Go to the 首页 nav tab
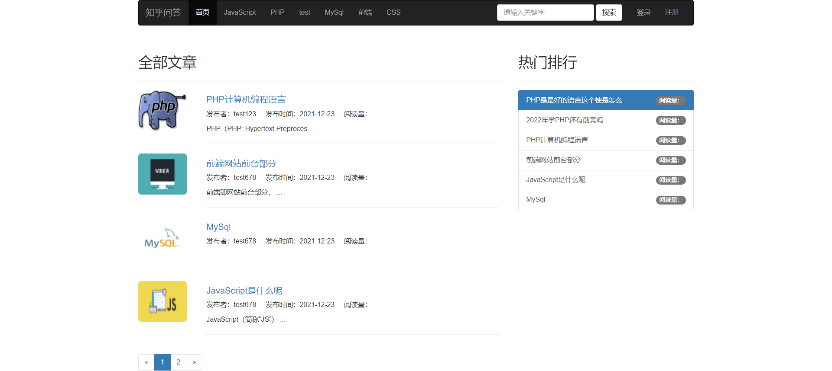The height and width of the screenshot is (371, 832). (x=202, y=13)
